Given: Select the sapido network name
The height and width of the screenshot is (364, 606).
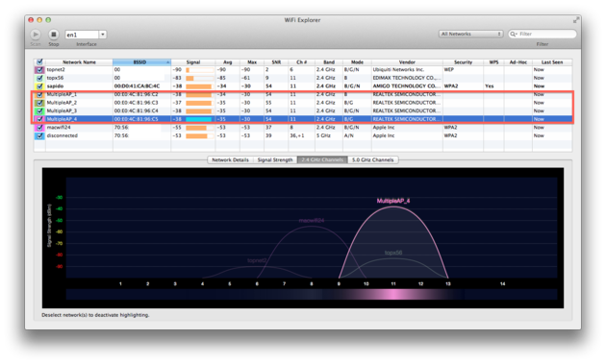Looking at the screenshot, I should (x=55, y=86).
